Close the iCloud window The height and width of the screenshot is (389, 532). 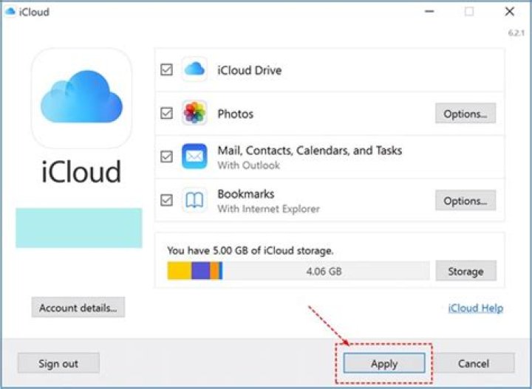tap(509, 12)
